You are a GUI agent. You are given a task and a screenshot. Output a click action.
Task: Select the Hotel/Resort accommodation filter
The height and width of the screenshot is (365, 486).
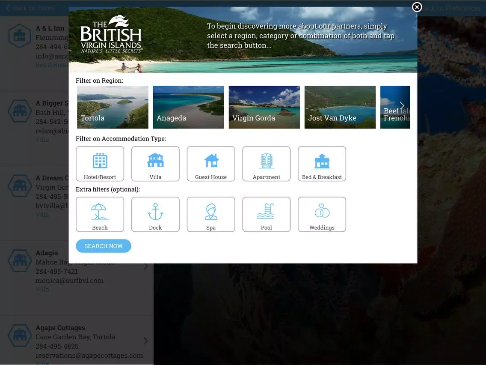pyautogui.click(x=100, y=164)
